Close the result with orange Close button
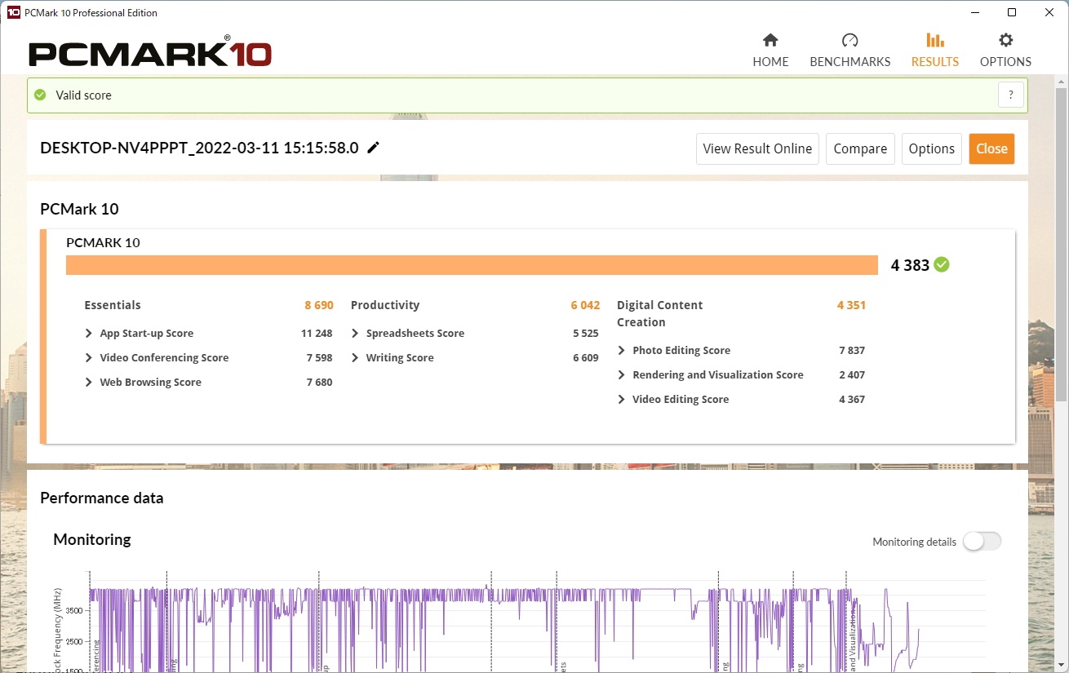This screenshot has height=673, width=1069. click(x=992, y=148)
